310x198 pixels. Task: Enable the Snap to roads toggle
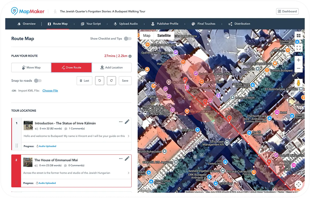(x=38, y=81)
